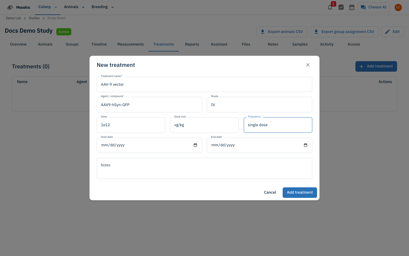The height and width of the screenshot is (256, 409).
Task: Open the tasks checklist icon
Action: tap(341, 7)
